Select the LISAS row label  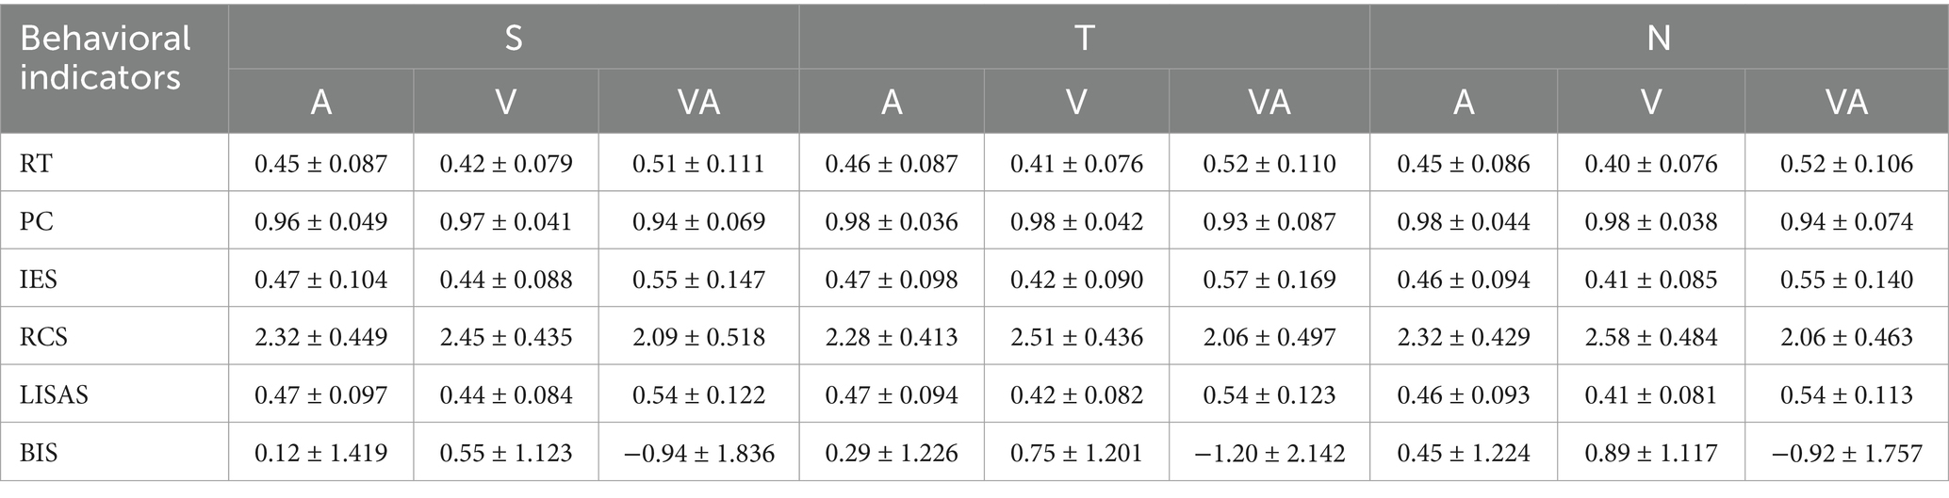[54, 394]
